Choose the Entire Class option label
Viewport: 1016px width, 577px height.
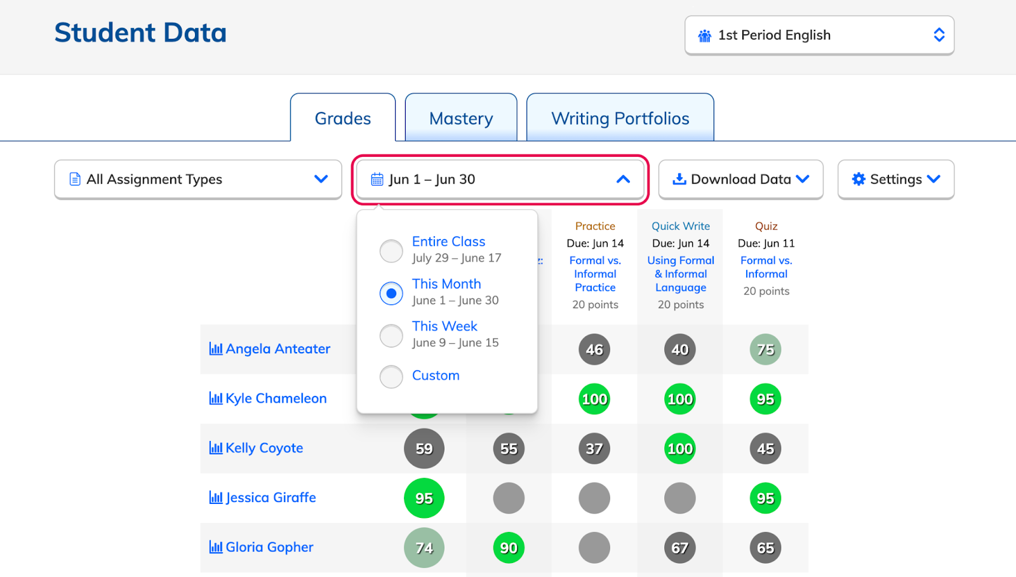click(448, 241)
